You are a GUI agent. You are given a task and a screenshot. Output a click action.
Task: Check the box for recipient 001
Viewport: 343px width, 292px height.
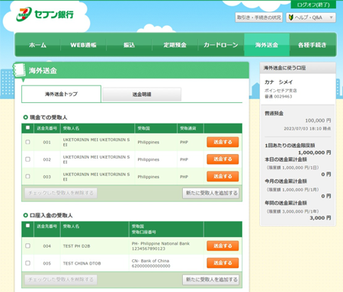[x=27, y=142]
